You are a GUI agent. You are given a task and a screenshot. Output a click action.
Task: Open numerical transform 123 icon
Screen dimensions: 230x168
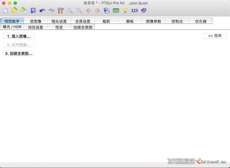(x=135, y=11)
